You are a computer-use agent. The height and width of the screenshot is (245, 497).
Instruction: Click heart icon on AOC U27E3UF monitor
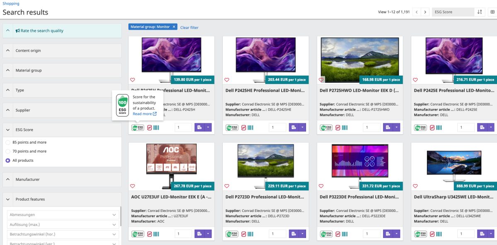pos(133,186)
